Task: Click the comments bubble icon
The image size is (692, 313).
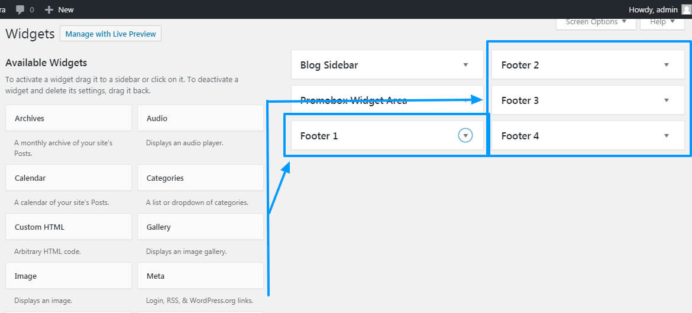Action: click(20, 9)
